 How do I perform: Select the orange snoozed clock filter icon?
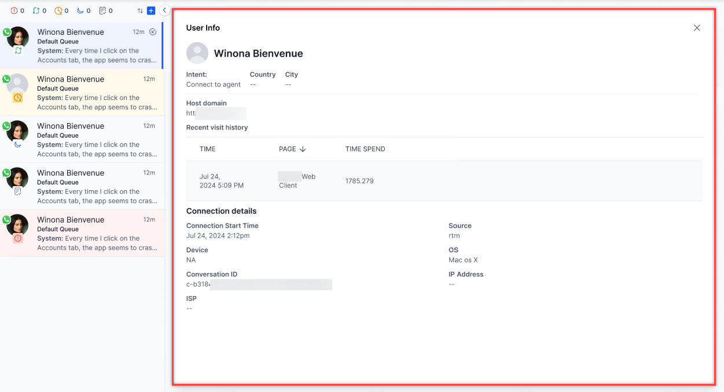[x=58, y=10]
